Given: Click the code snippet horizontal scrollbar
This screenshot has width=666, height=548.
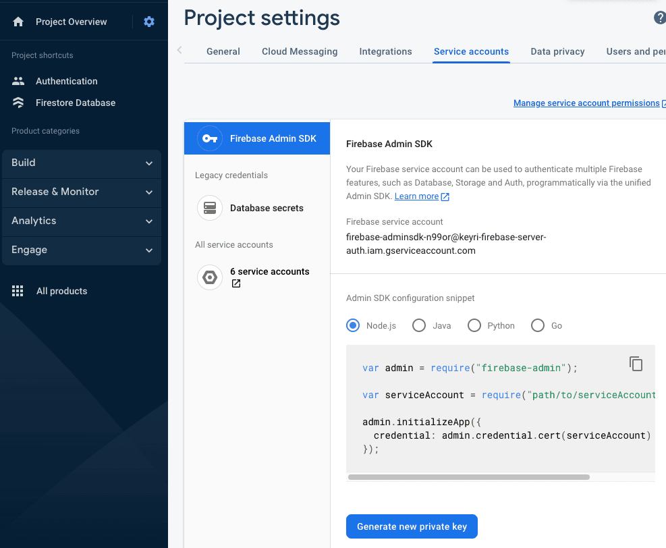Looking at the screenshot, I should pyautogui.click(x=468, y=477).
